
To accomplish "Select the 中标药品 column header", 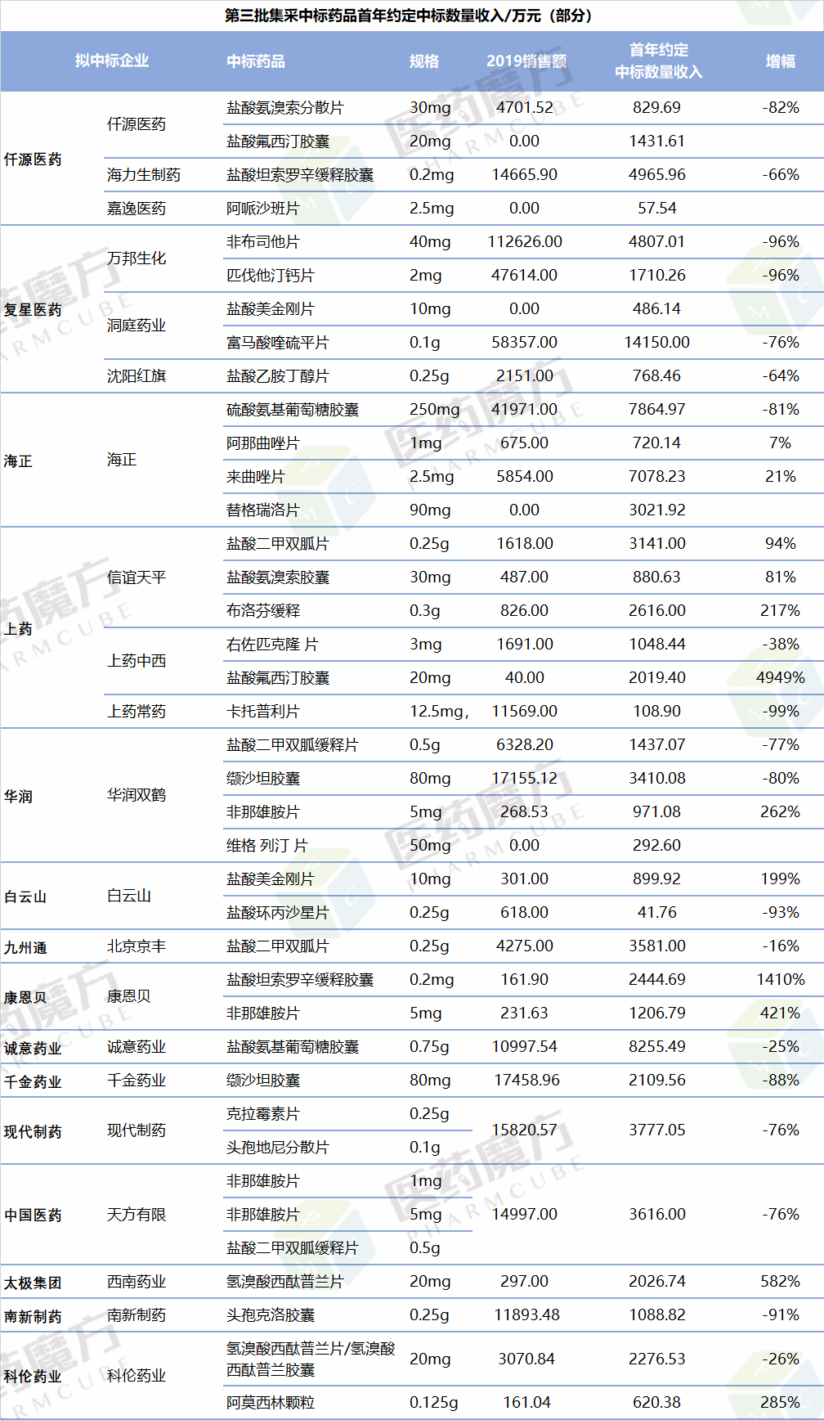I will coord(256,61).
